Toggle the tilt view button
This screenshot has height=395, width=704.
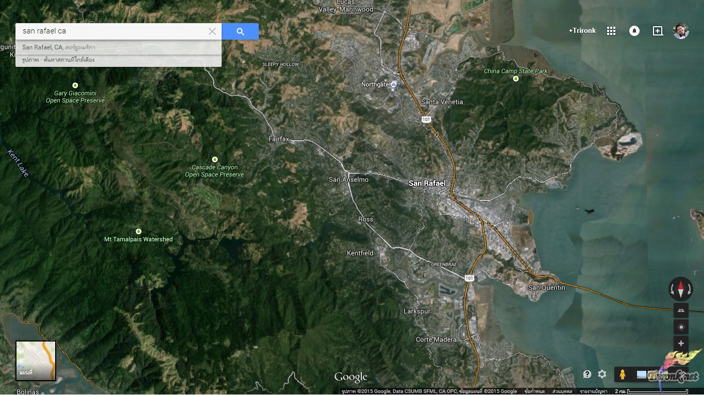(681, 310)
